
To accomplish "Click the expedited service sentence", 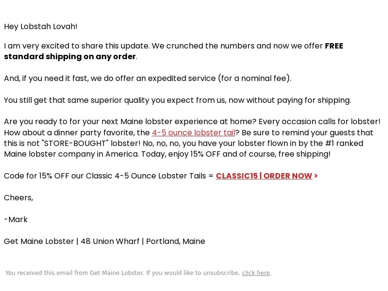I will [x=148, y=79].
